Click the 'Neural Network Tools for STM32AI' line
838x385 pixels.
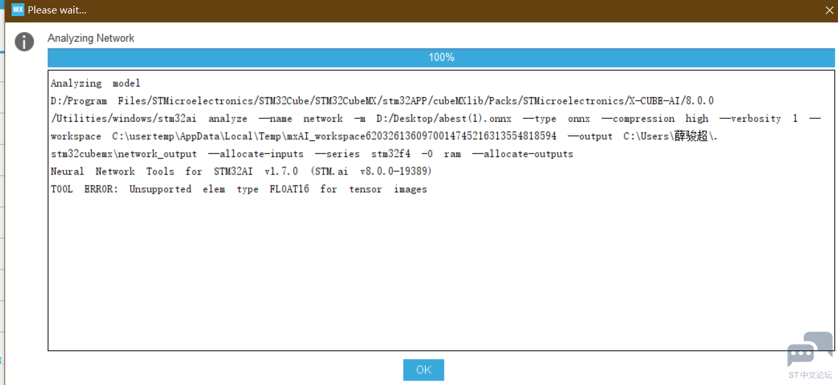(x=241, y=171)
